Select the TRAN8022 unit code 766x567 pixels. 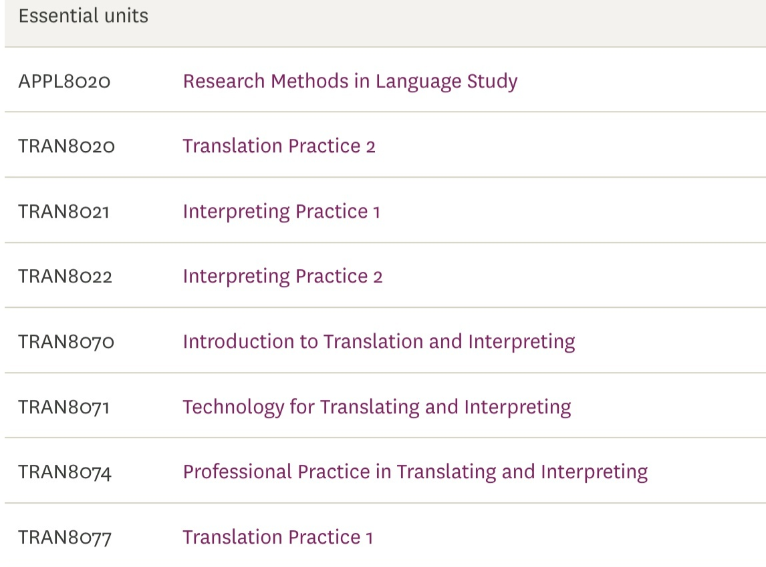(x=65, y=276)
